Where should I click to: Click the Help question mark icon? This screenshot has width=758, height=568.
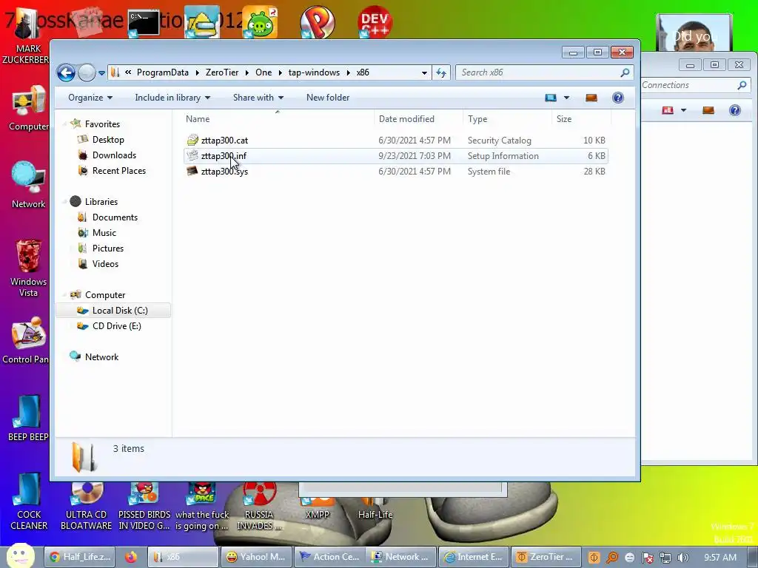pyautogui.click(x=618, y=98)
